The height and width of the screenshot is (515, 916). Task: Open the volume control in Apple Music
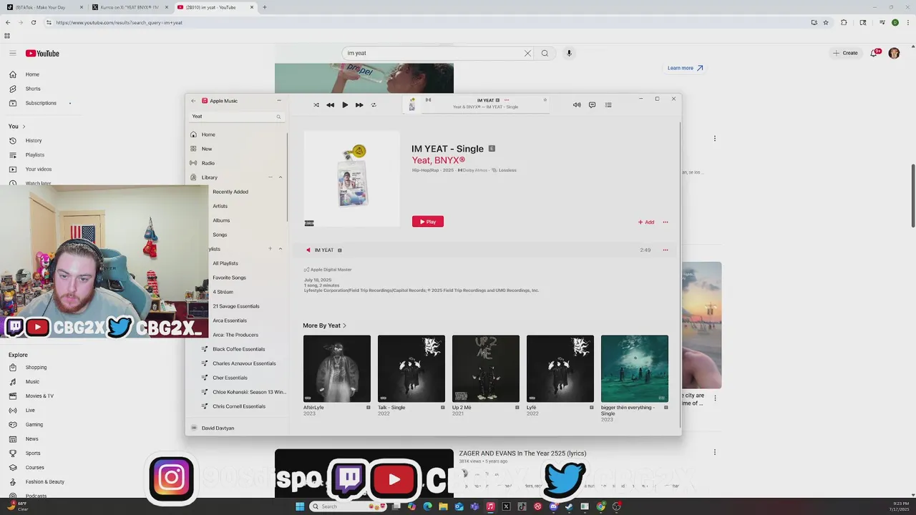coord(577,105)
